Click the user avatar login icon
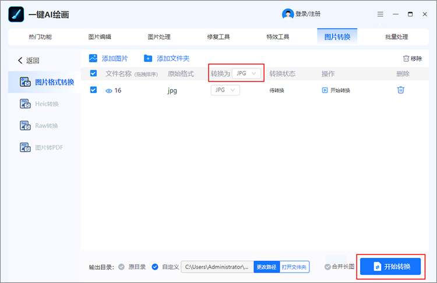This screenshot has width=437, height=283. (x=288, y=14)
